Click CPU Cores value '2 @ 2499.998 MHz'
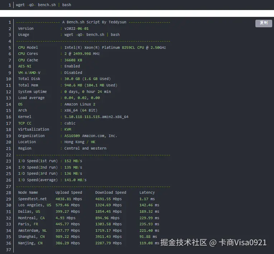The image size is (274, 254). click(x=82, y=54)
